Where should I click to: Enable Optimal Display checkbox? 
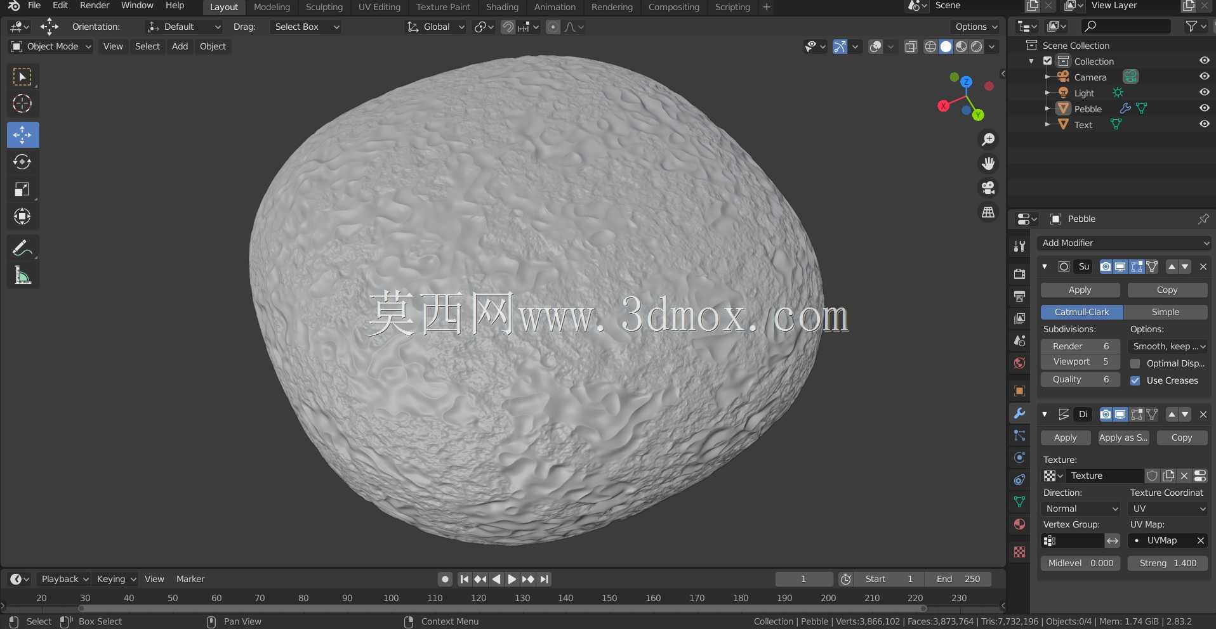tap(1135, 363)
